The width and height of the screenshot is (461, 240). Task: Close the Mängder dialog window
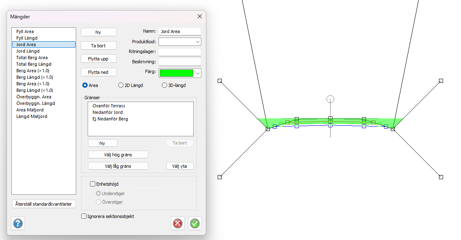click(x=200, y=16)
